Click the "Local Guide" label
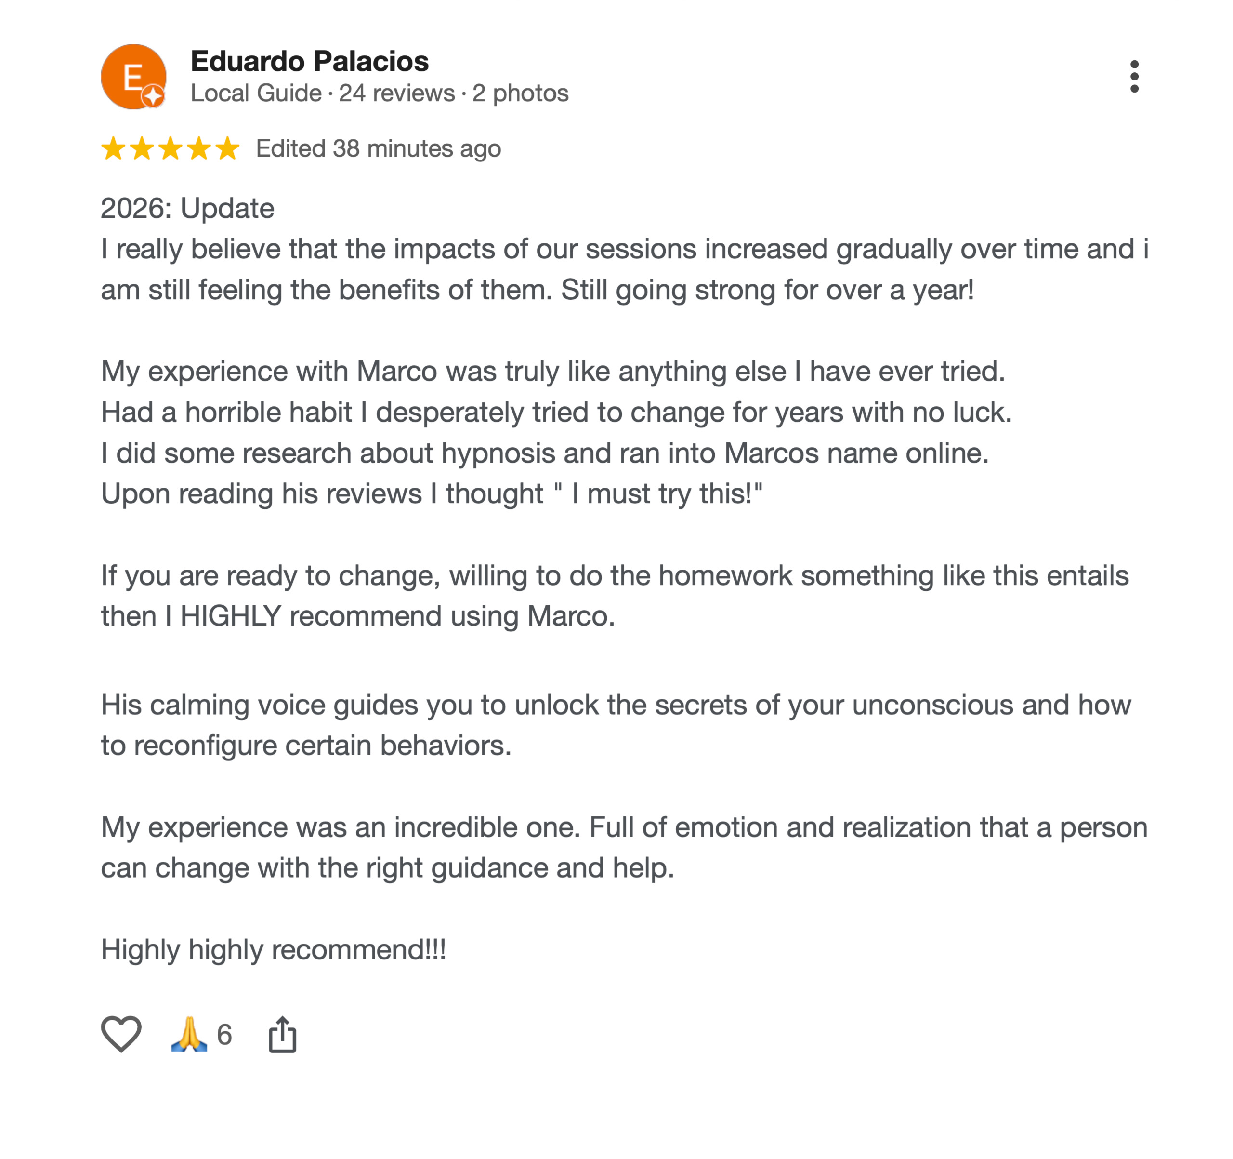1233x1159 pixels. 256,93
